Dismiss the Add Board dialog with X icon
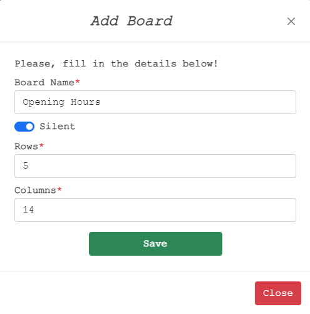 [291, 21]
